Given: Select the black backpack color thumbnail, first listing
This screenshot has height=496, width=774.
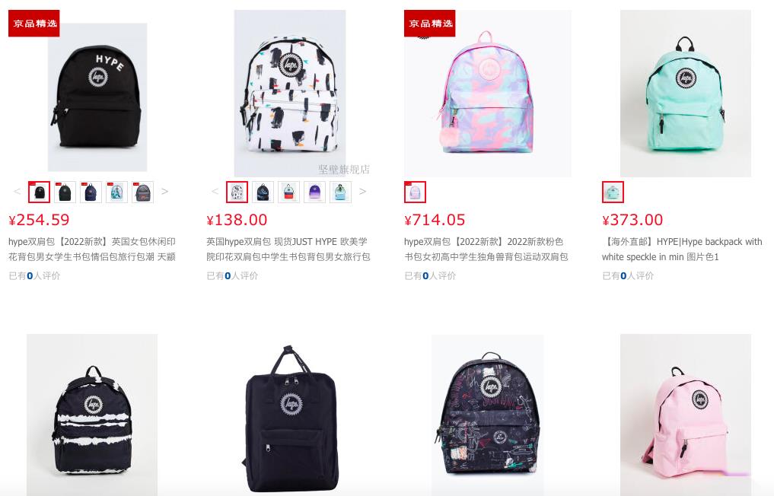Looking at the screenshot, I should [x=39, y=192].
